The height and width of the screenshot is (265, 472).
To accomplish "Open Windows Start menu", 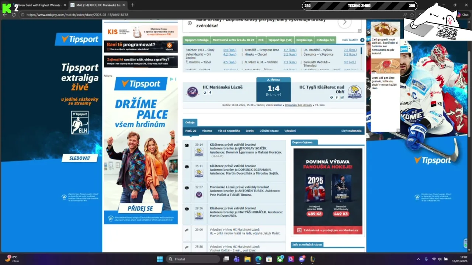I will (160, 259).
